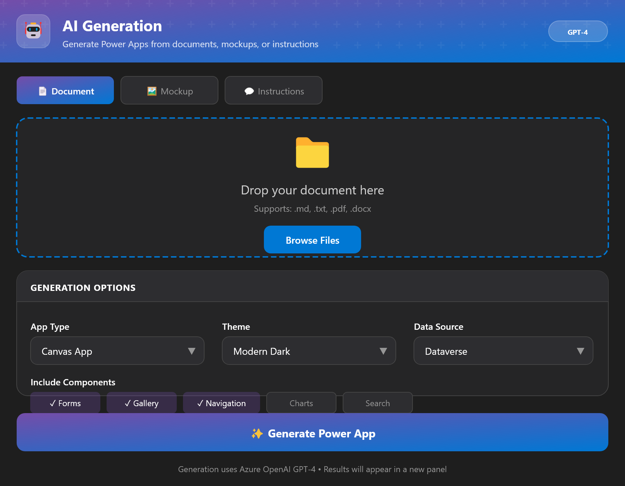The height and width of the screenshot is (486, 625).
Task: Enable the Search component
Action: point(377,403)
